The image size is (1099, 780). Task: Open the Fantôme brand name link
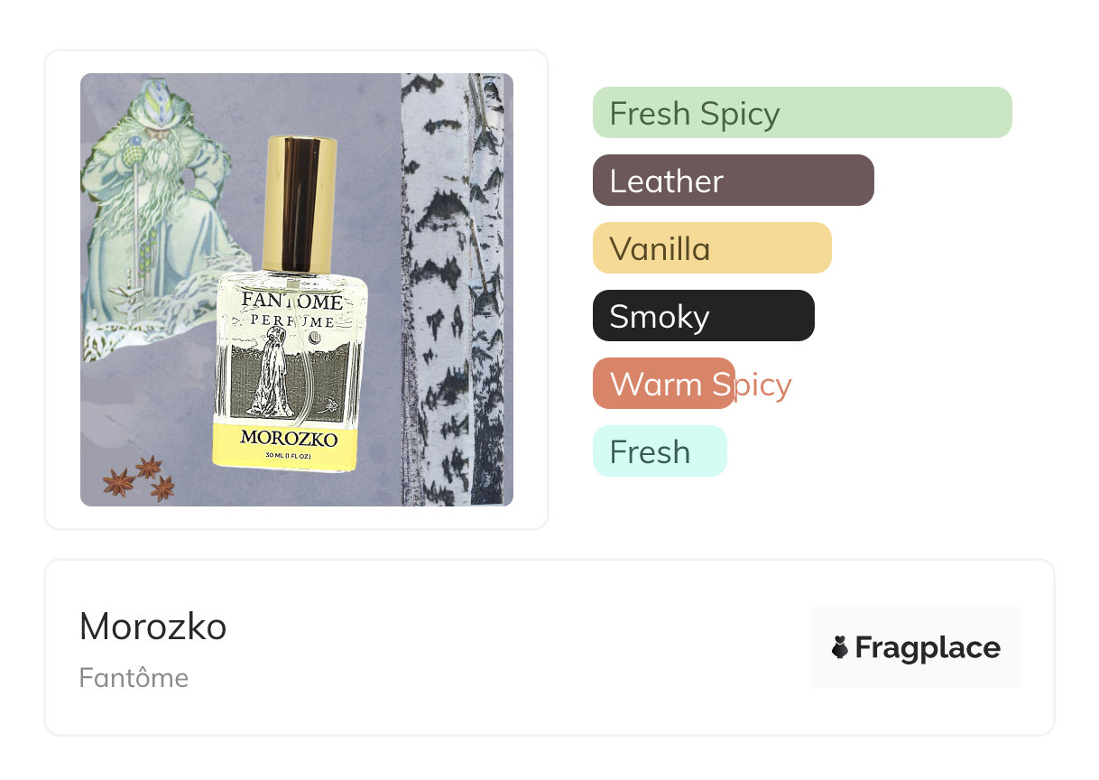pos(134,678)
